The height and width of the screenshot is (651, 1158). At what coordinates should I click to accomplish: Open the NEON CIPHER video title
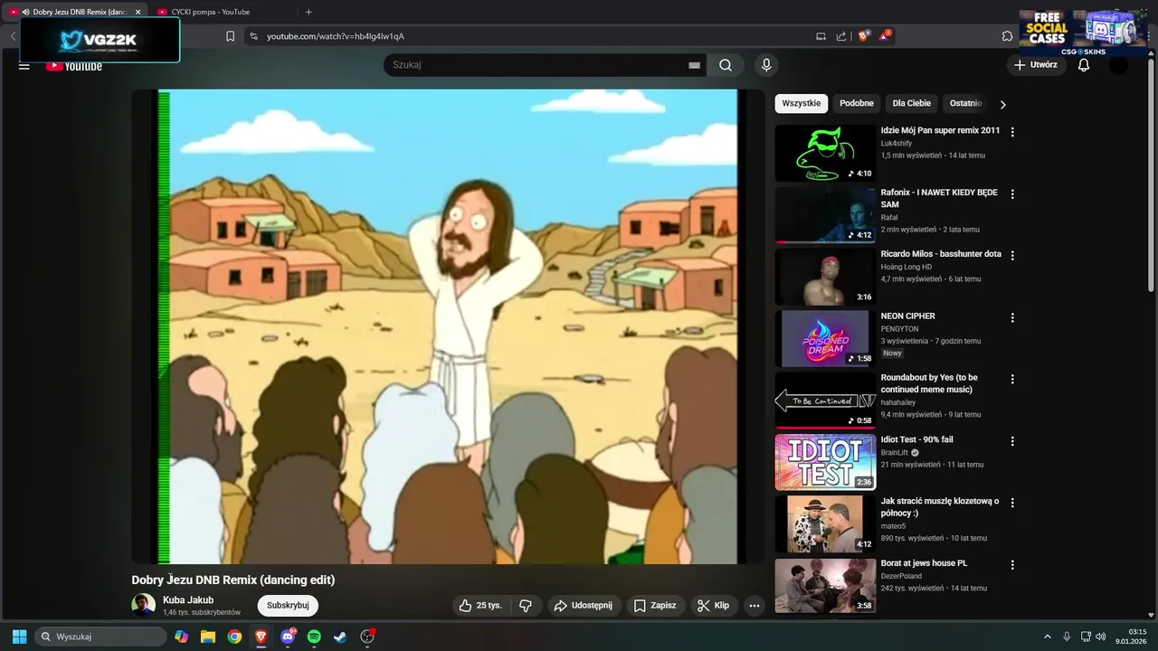908,316
